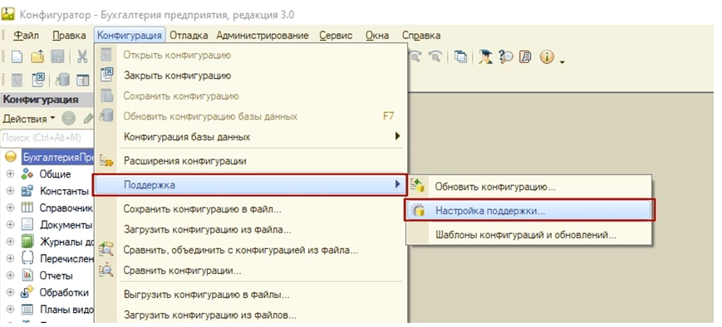Open the Файл menu
This screenshot has height=327, width=722.
click(27, 36)
